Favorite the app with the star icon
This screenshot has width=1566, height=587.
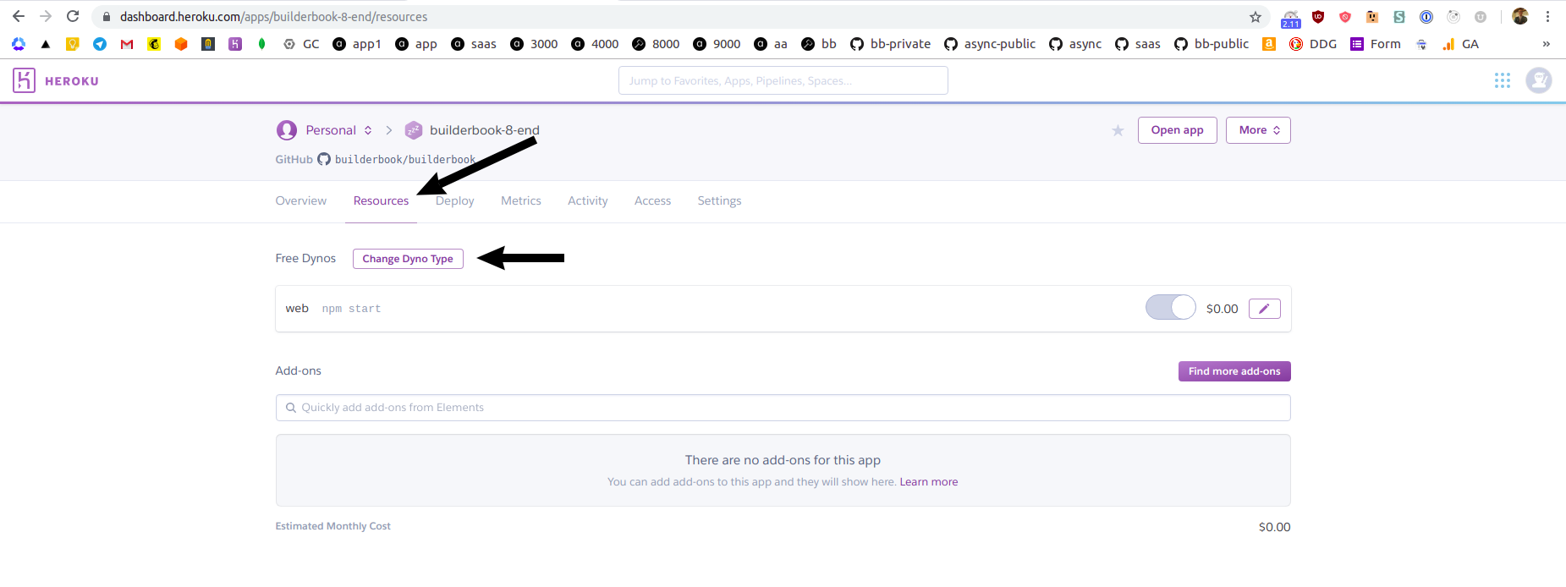[1118, 130]
